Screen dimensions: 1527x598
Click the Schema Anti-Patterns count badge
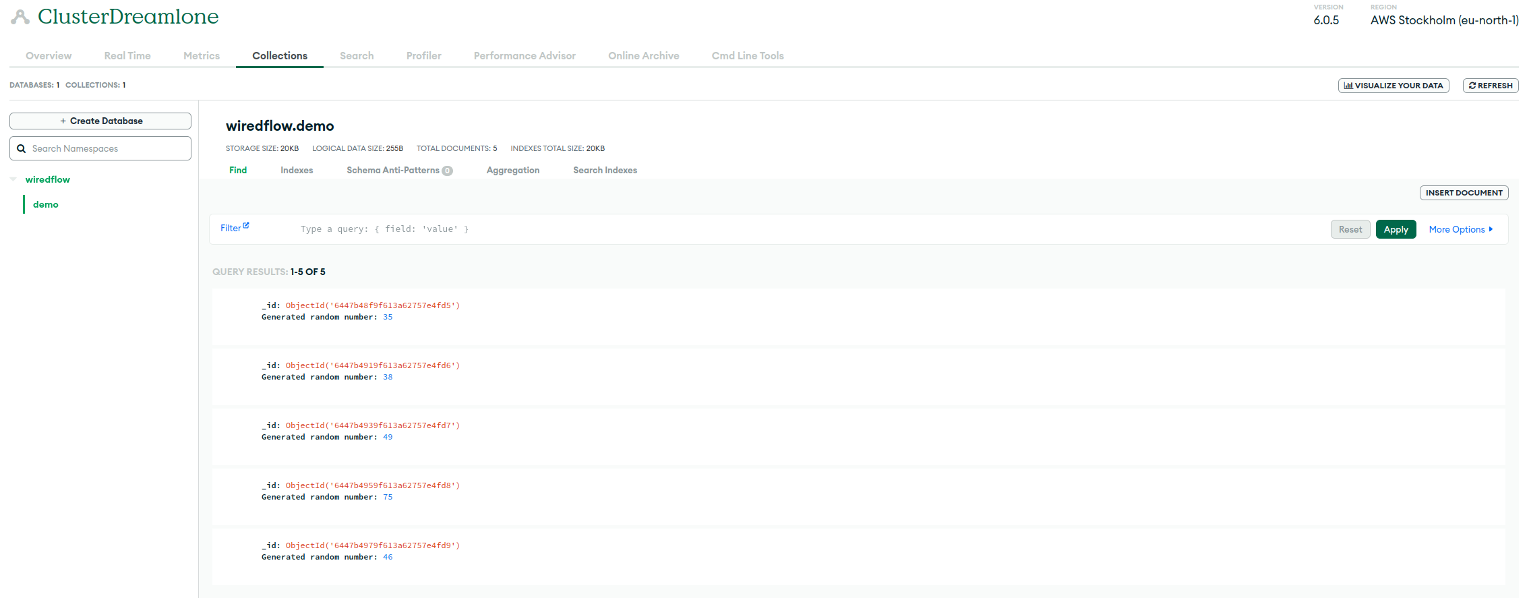[447, 171]
